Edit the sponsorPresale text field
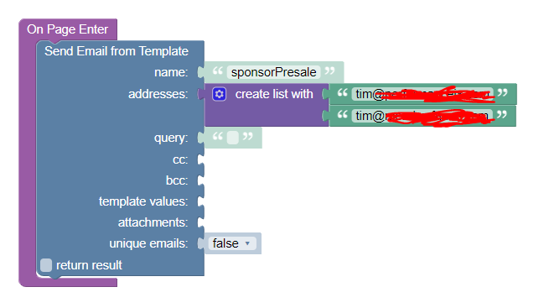 (x=274, y=72)
